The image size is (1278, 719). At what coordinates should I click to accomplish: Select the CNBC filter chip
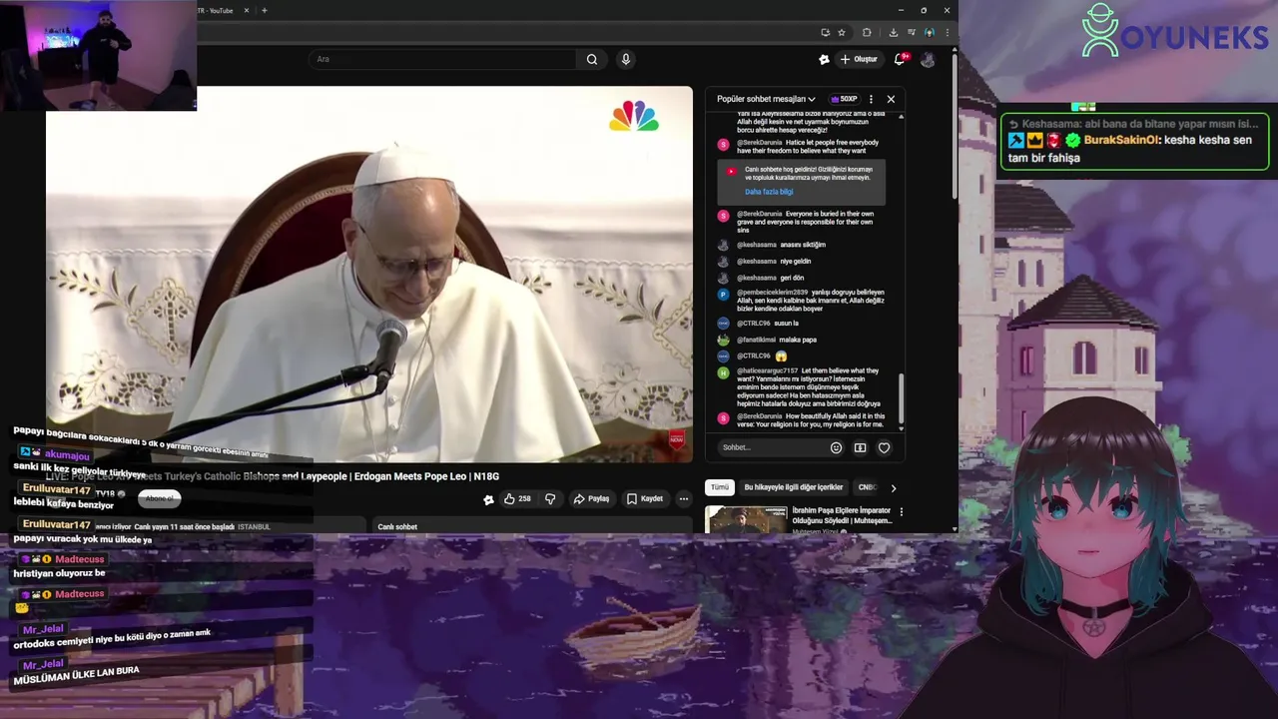coord(867,487)
